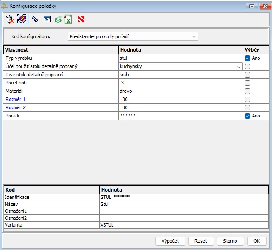
Task: Click the Excel export icon
Action: click(68, 19)
